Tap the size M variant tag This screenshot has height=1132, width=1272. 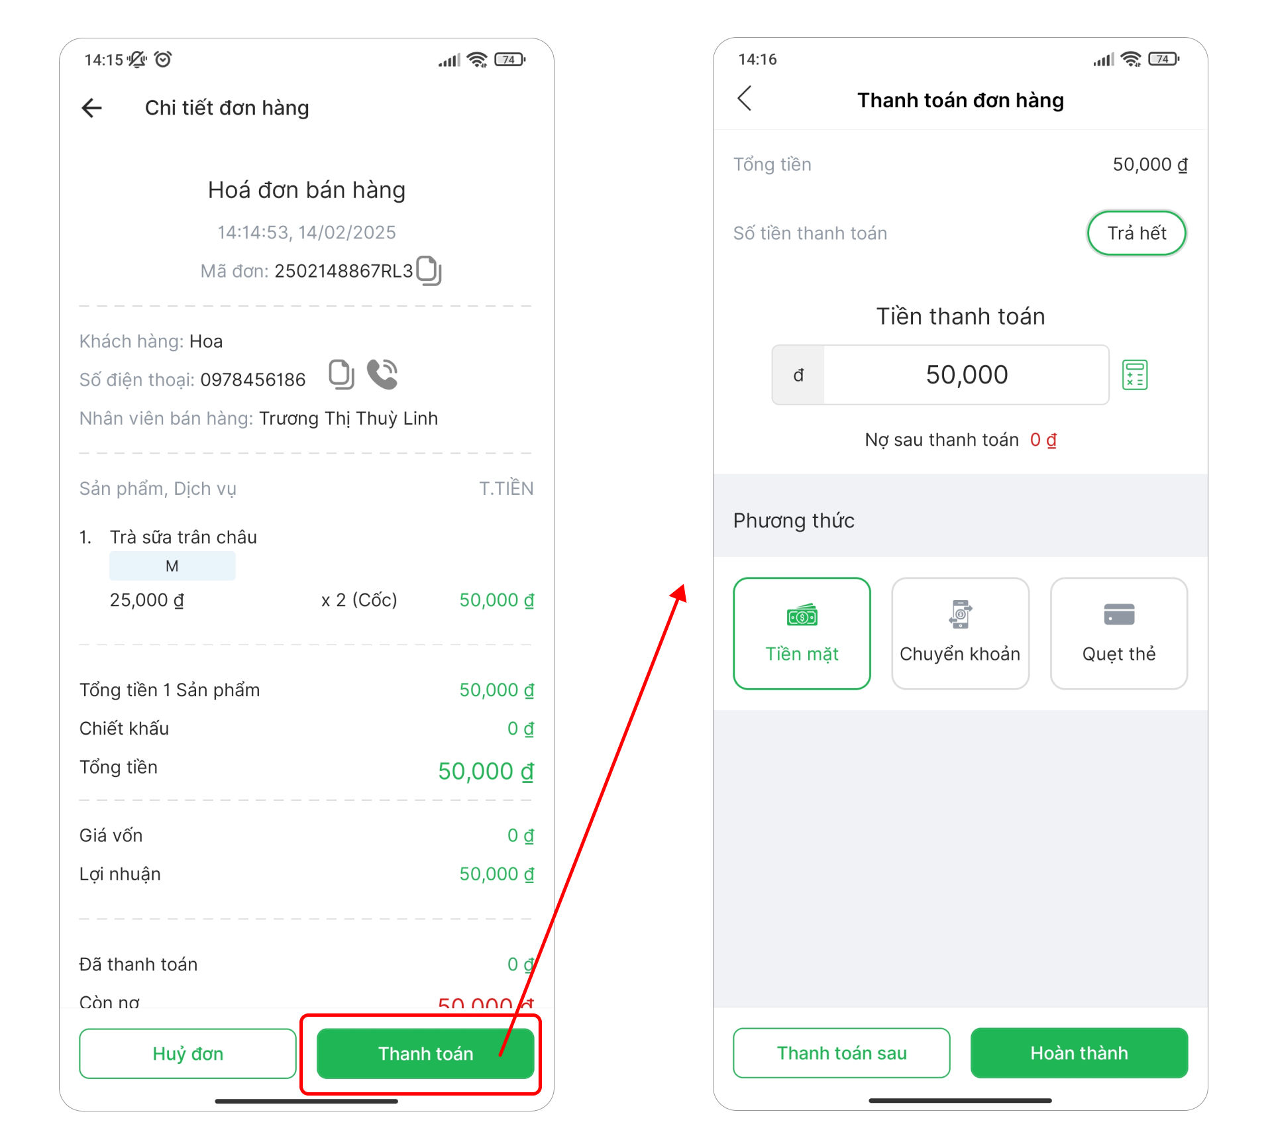pos(172,566)
